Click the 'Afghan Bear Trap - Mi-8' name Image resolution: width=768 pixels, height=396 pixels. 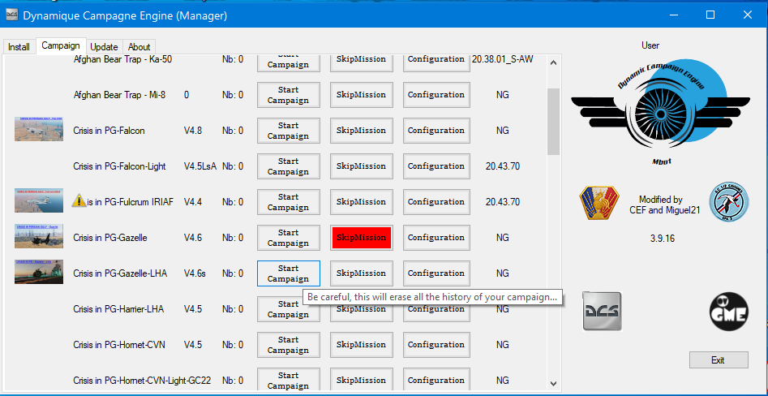point(119,95)
